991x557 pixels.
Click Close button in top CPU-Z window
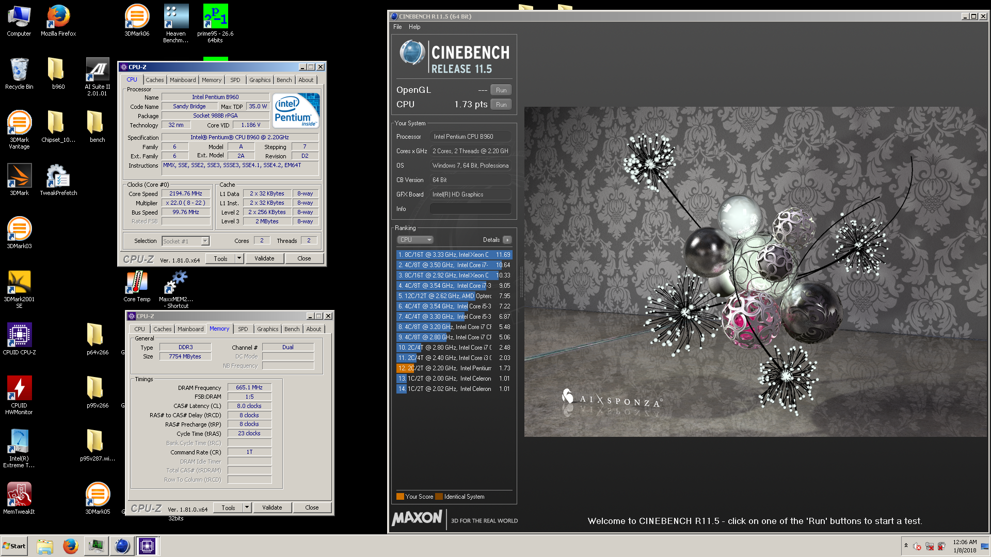[304, 259]
